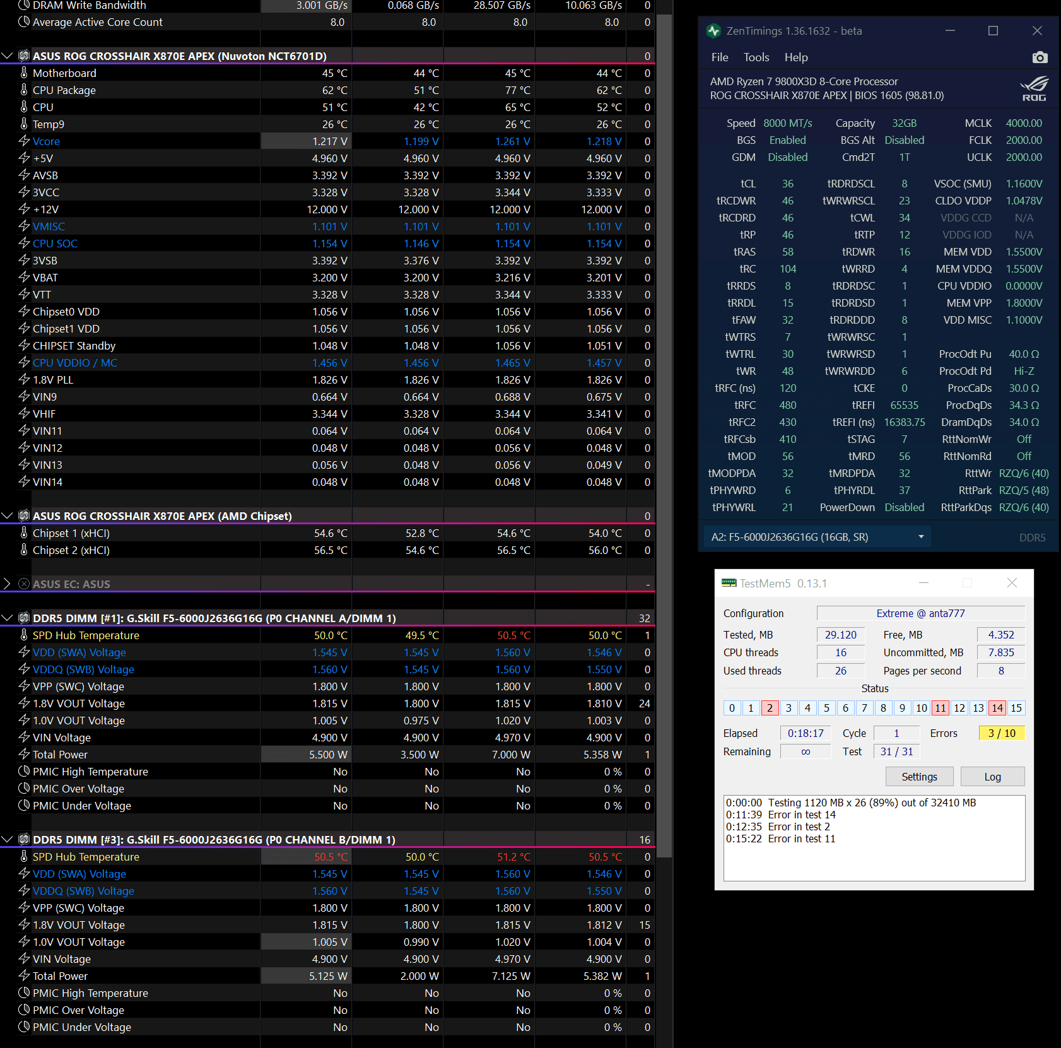This screenshot has width=1061, height=1048.
Task: Click the AMD Ryzen 7 9800X3D processor text
Action: tap(804, 81)
